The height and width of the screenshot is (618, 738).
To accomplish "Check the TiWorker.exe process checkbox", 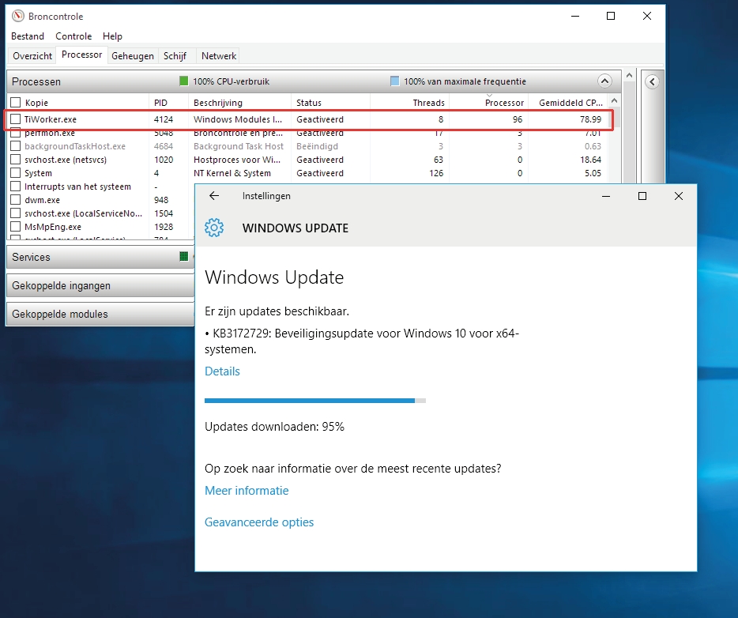I will click(16, 119).
